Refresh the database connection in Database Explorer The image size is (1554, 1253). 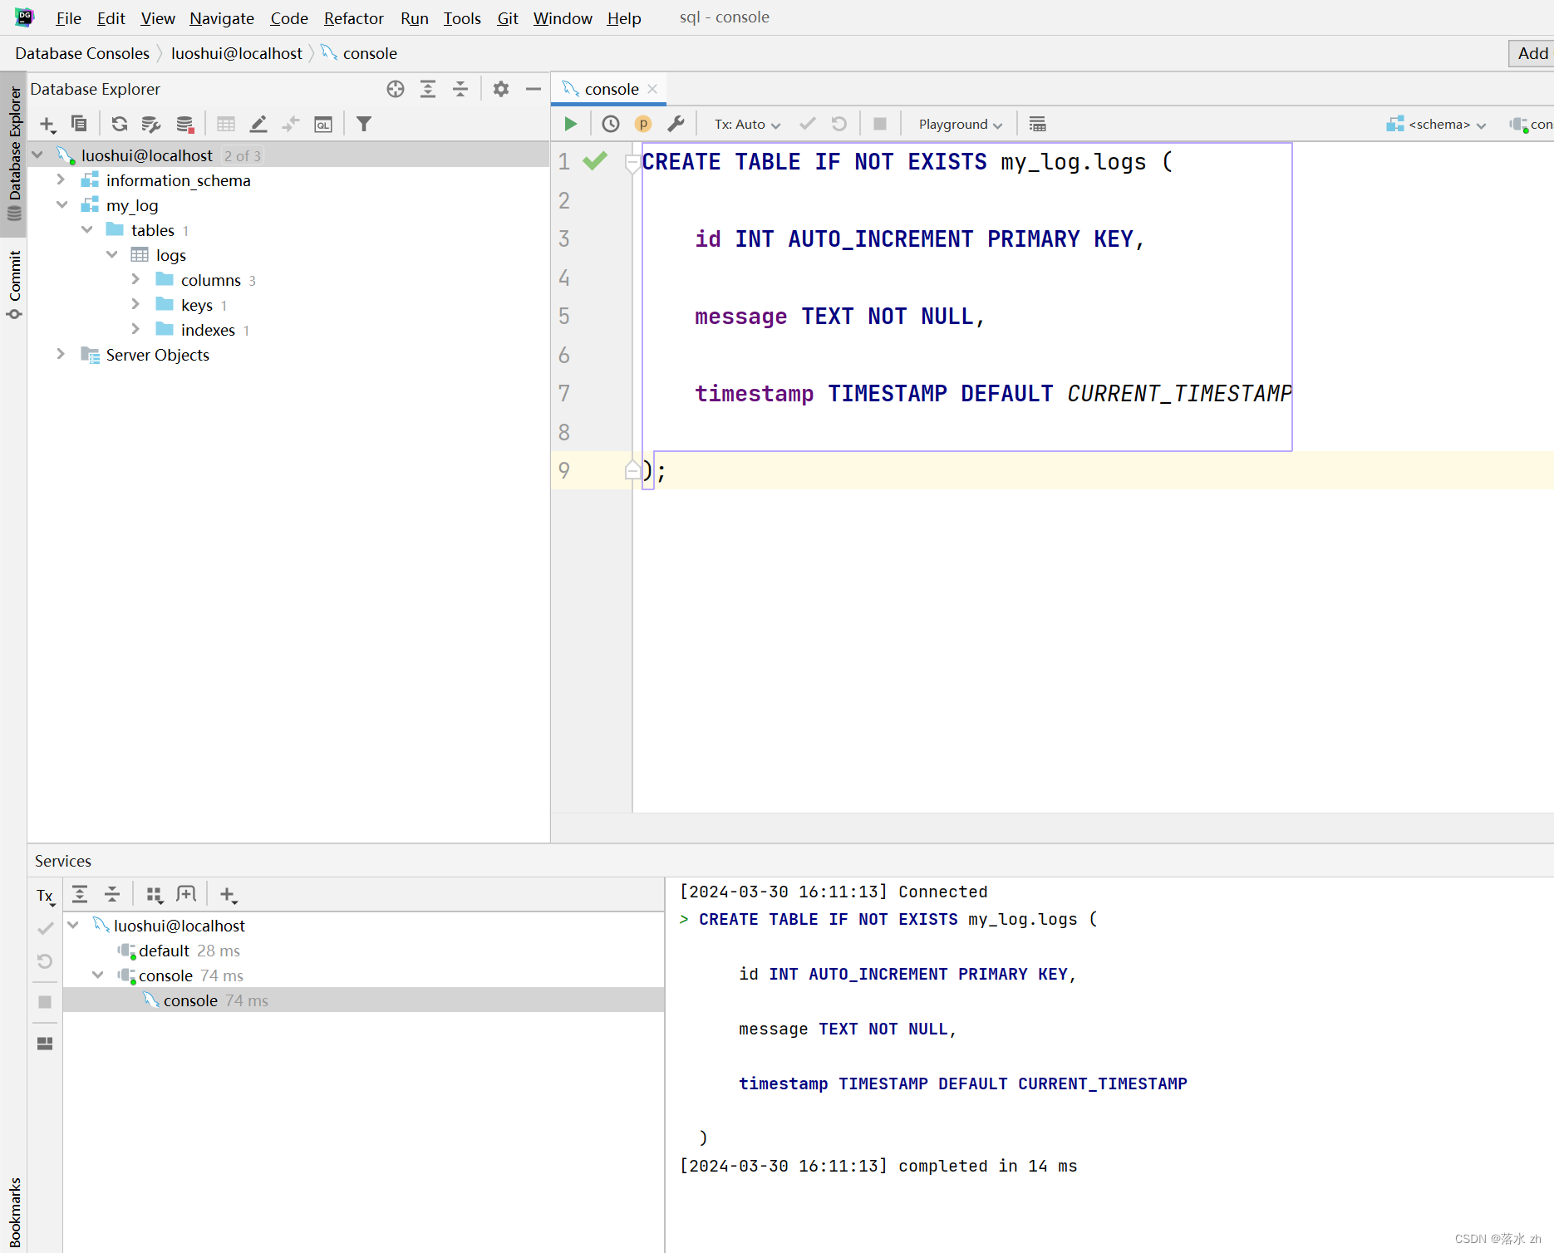120,123
